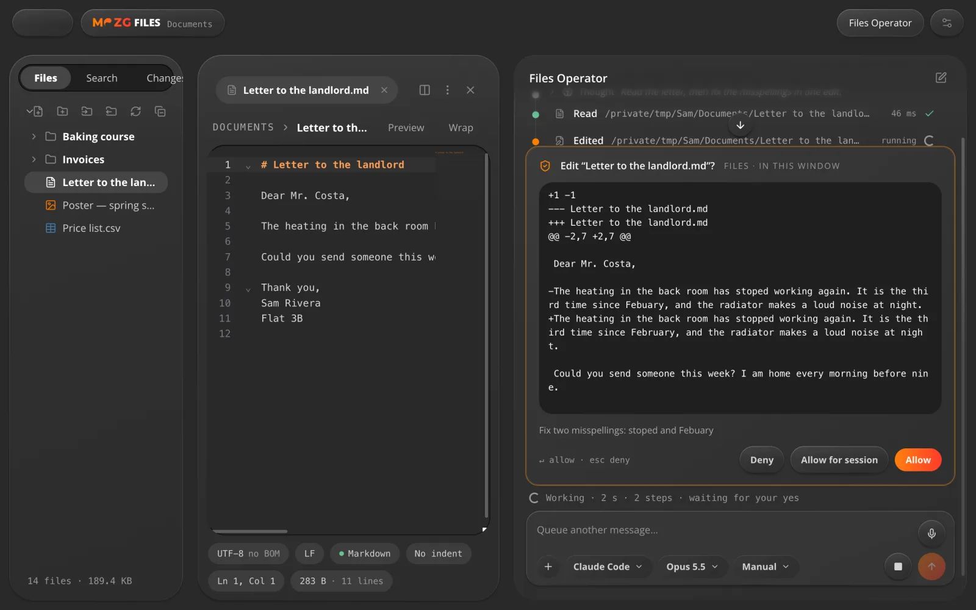Refresh the file tree
This screenshot has height=610, width=976.
pos(135,111)
